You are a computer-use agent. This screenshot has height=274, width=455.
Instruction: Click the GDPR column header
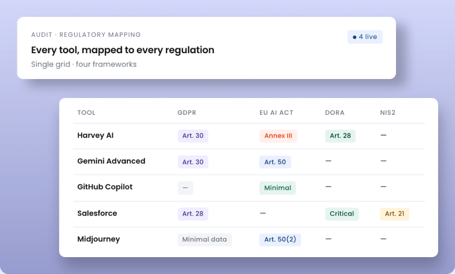[187, 113]
